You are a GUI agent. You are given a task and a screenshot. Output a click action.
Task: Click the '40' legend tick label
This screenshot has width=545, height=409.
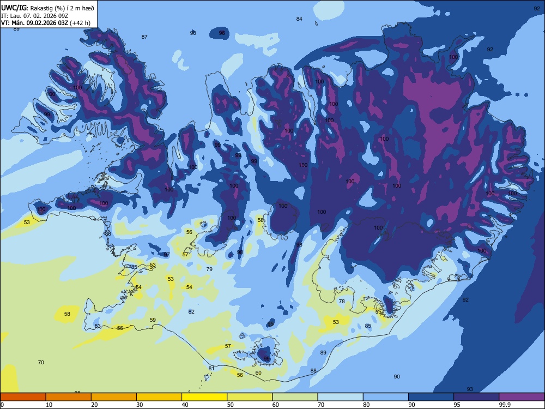(x=185, y=405)
